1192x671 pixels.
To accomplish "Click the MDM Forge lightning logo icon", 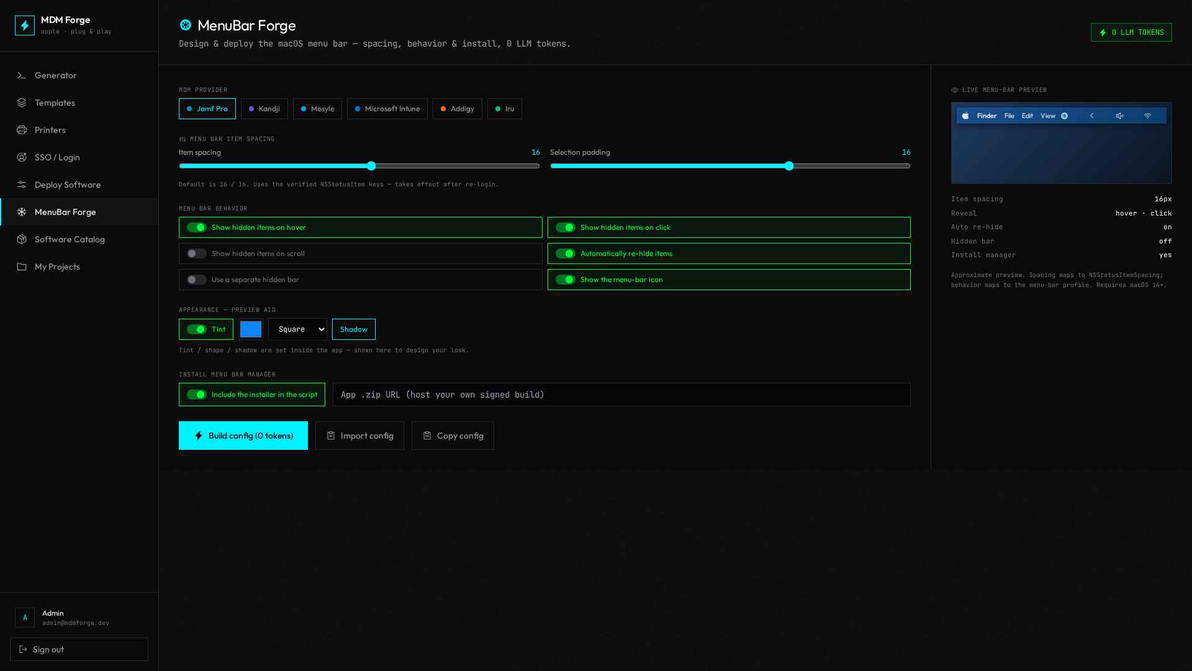I will [x=25, y=25].
